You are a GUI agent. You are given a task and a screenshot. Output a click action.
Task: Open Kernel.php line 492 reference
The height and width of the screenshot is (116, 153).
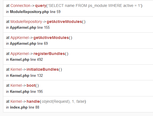point(24,60)
